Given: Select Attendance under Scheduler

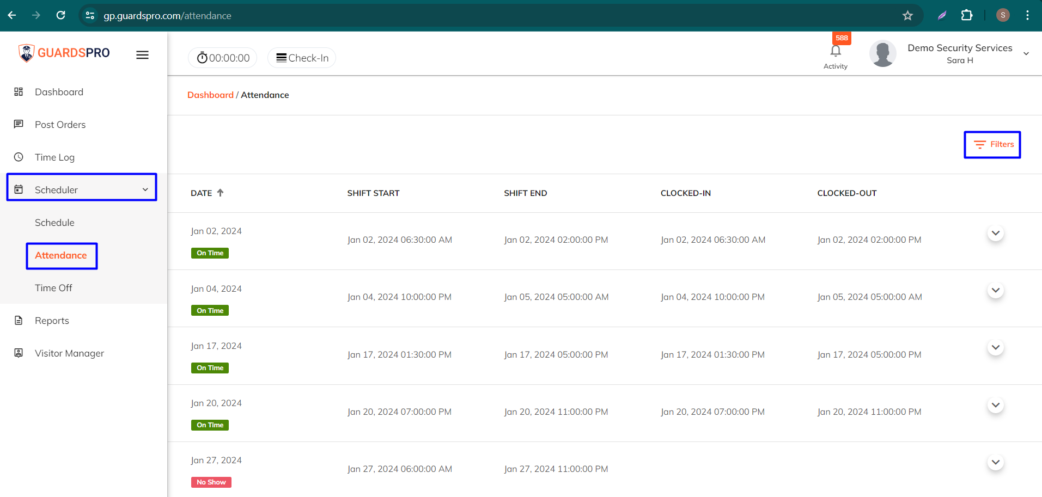Looking at the screenshot, I should click(61, 255).
